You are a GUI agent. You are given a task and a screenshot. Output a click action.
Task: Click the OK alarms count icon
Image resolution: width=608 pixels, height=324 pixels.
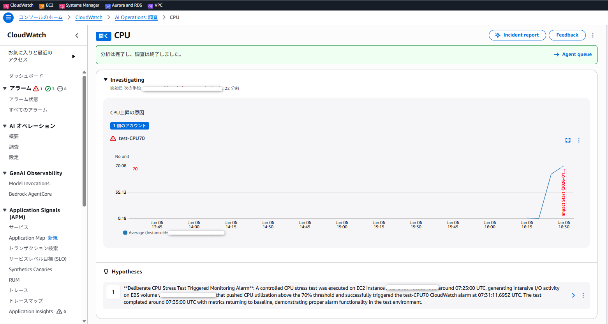point(48,89)
